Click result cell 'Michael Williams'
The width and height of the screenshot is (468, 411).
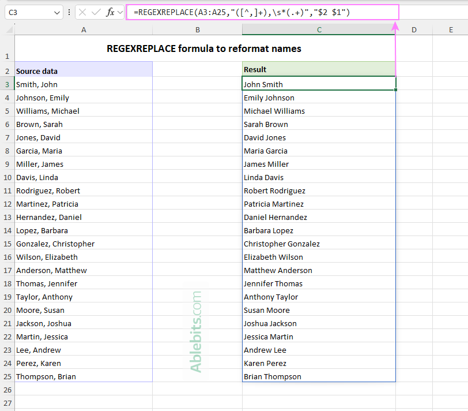[x=319, y=110]
